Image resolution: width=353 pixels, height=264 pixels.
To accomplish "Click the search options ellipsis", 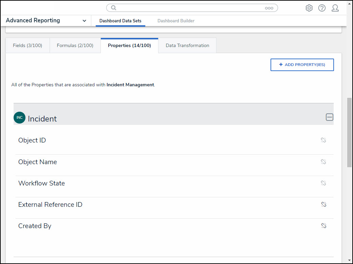I will click(x=269, y=8).
